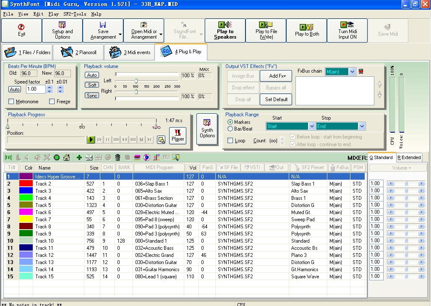Click Turn Midi Input ON button
Viewport: 431px width, 306px height.
[347, 31]
